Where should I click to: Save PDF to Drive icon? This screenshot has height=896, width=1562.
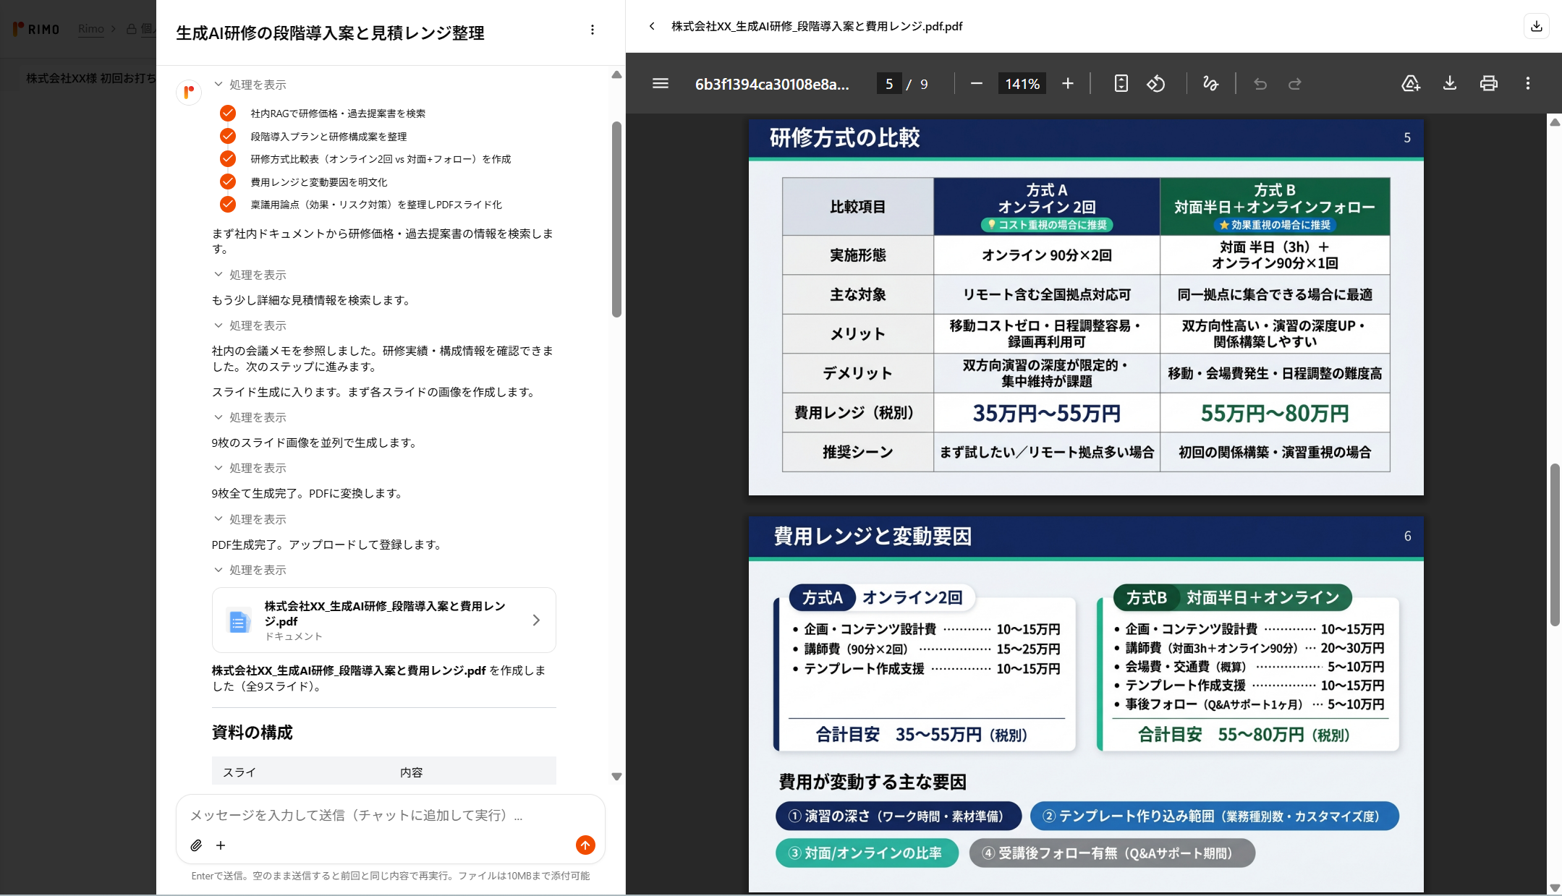1410,84
